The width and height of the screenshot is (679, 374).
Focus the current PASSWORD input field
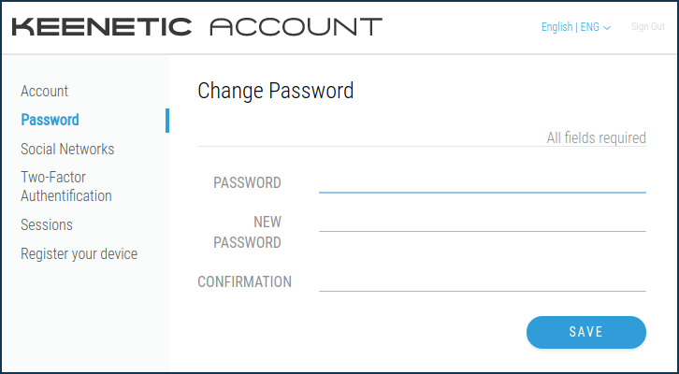483,183
